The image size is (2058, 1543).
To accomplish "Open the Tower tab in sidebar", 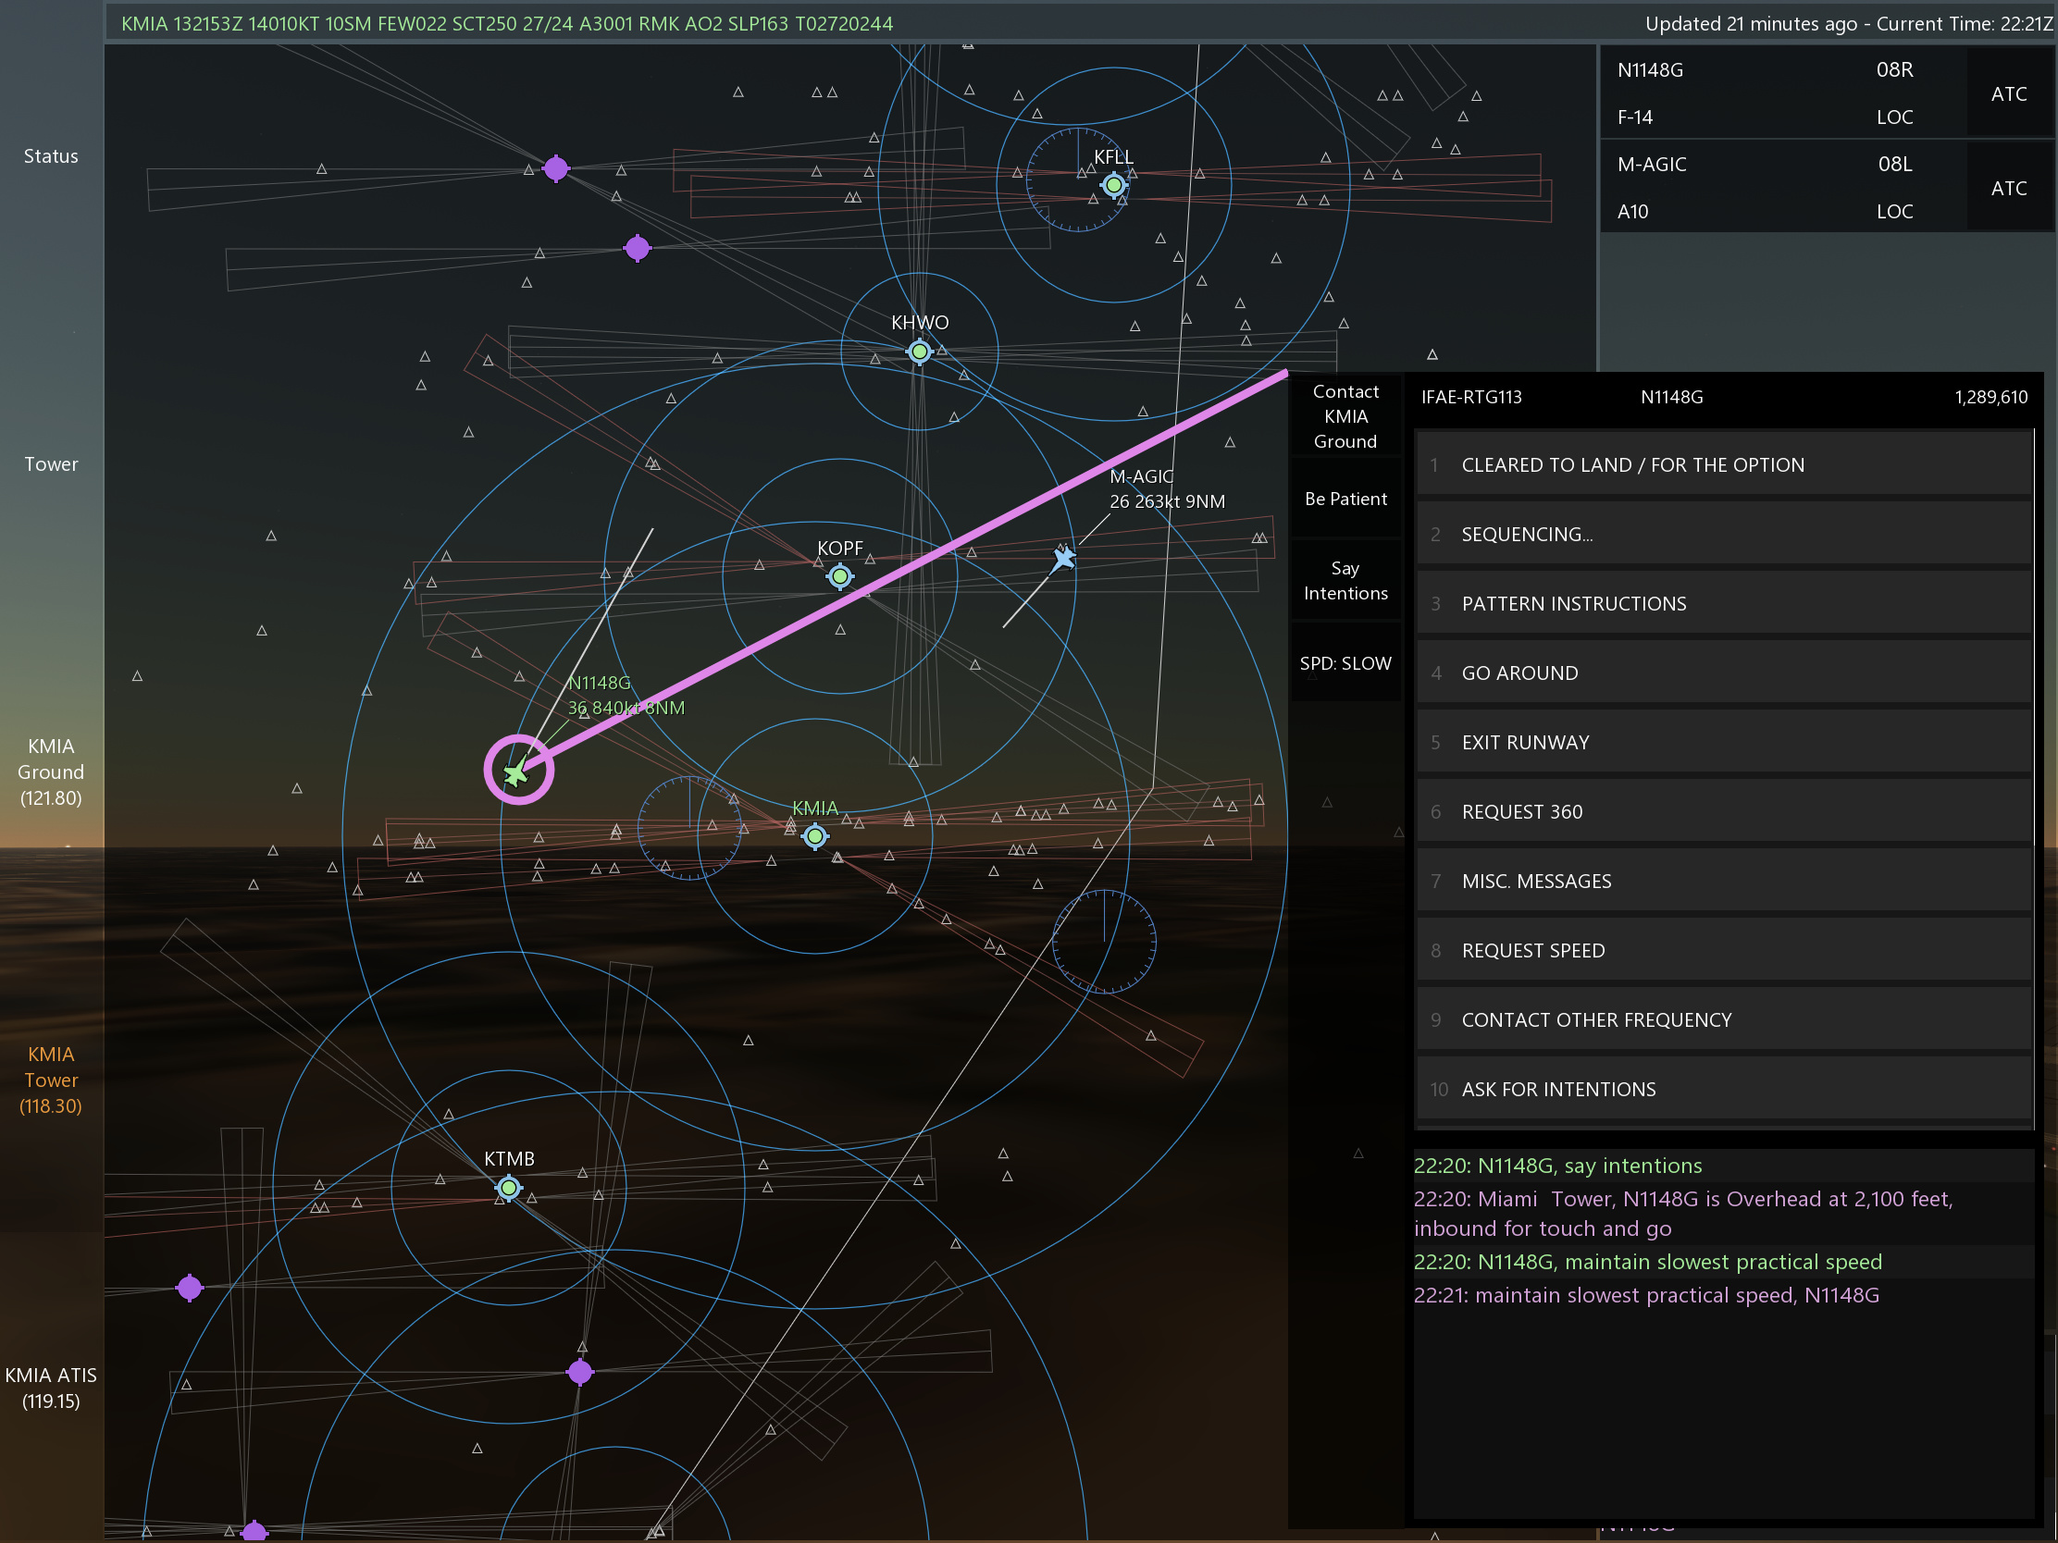I will [x=51, y=464].
